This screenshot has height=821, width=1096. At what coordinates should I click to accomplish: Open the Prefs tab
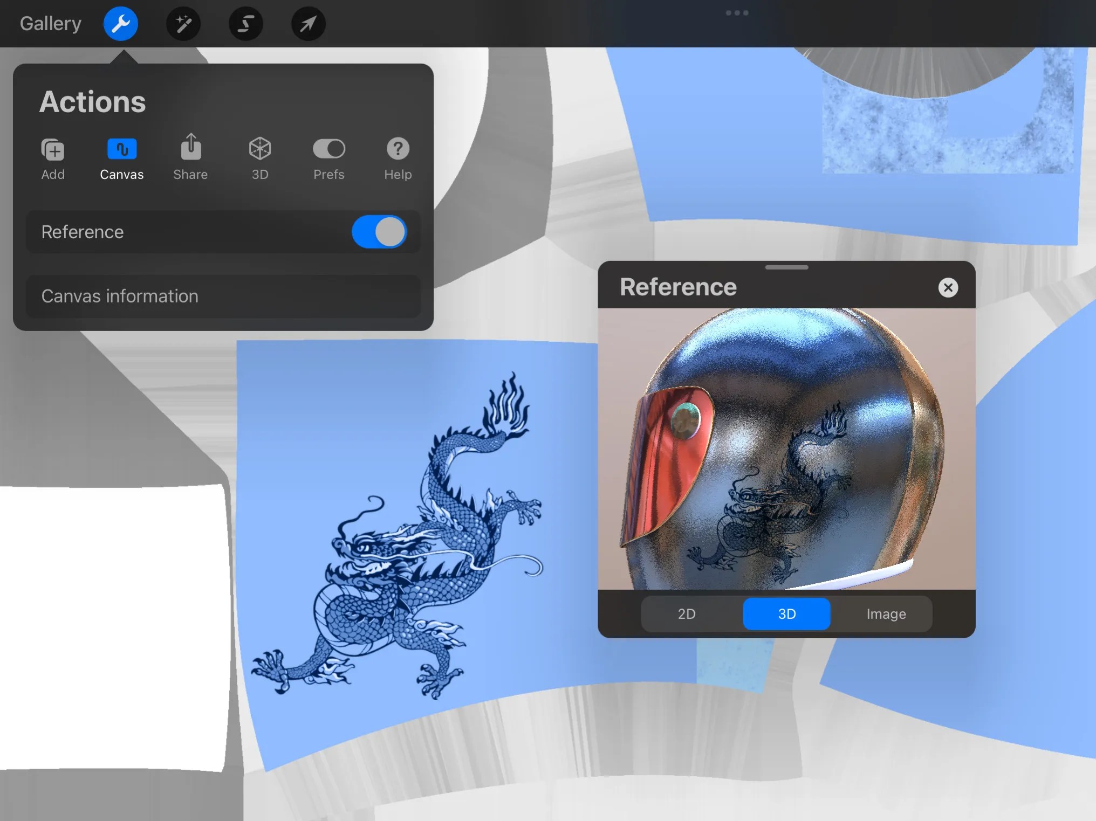tap(328, 158)
